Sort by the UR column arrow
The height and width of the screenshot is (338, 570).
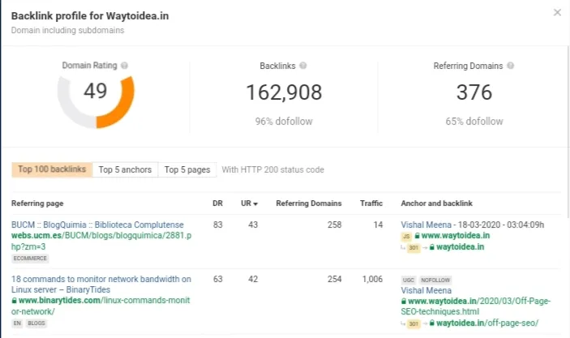tap(257, 203)
